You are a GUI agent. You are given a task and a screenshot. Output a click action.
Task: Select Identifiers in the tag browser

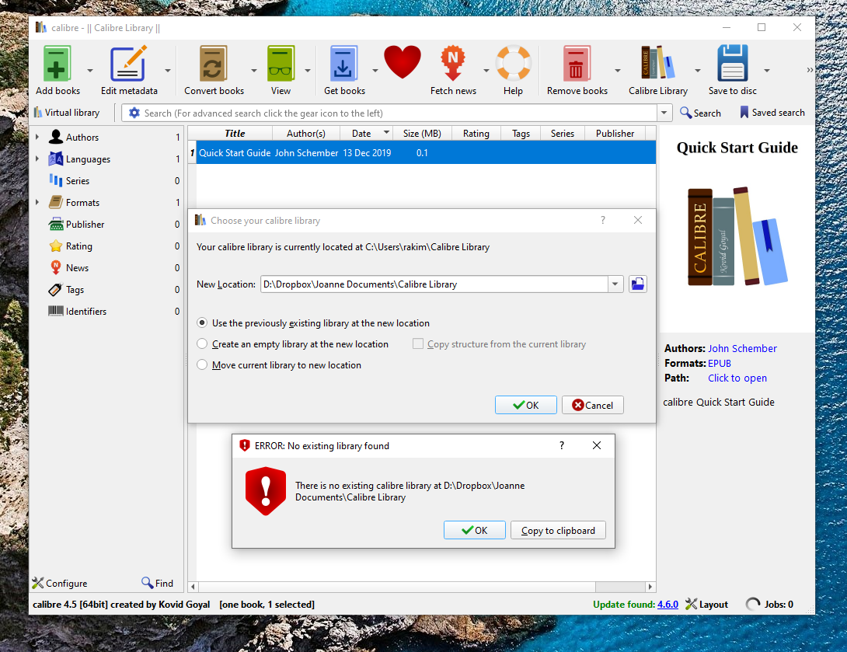pyautogui.click(x=86, y=312)
